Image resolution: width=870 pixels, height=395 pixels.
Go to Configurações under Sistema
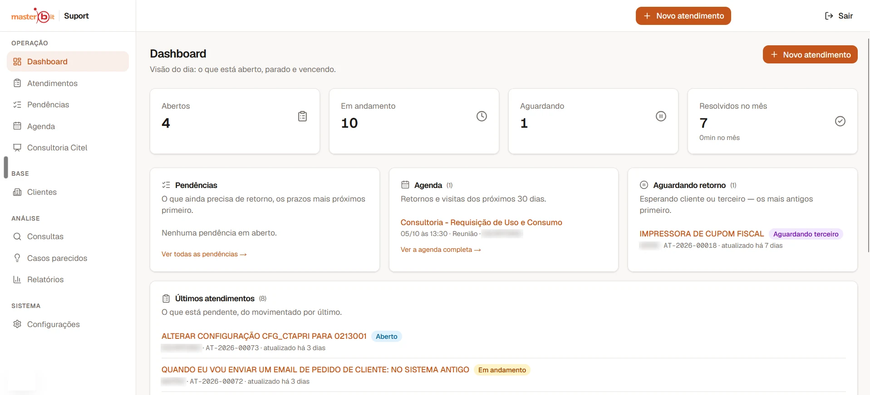coord(68,324)
